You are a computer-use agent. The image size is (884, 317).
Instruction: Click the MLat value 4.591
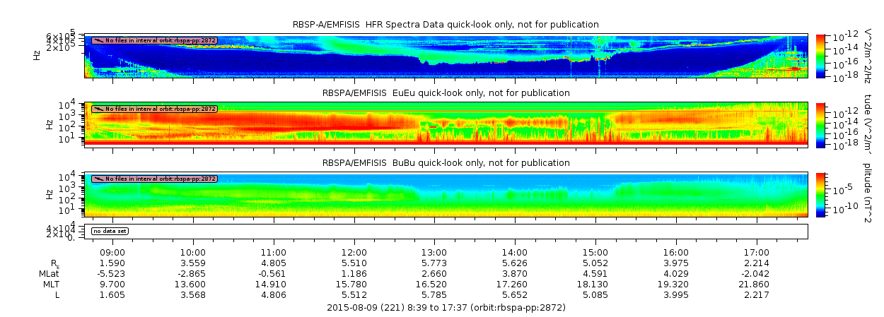coord(595,273)
